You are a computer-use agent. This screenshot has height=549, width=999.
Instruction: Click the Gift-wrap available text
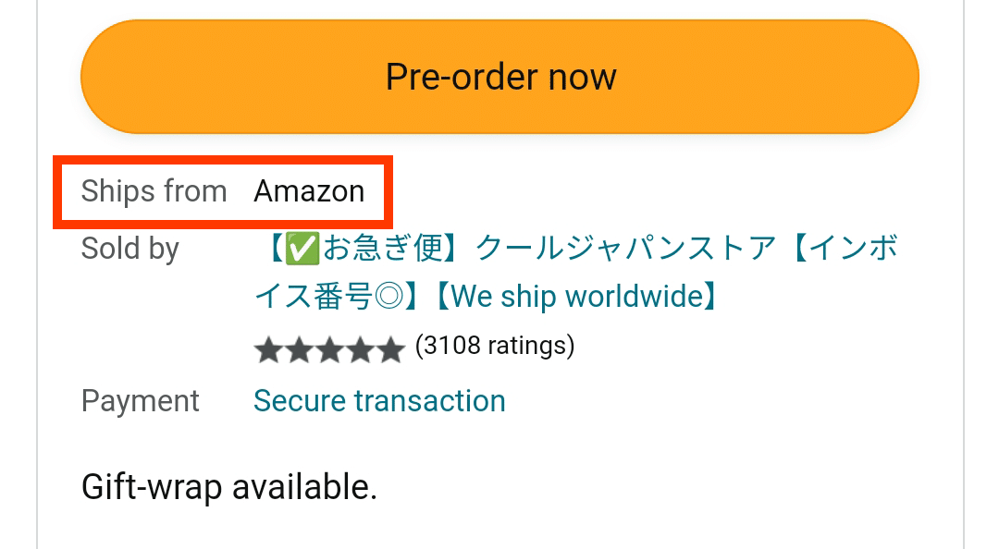[229, 487]
